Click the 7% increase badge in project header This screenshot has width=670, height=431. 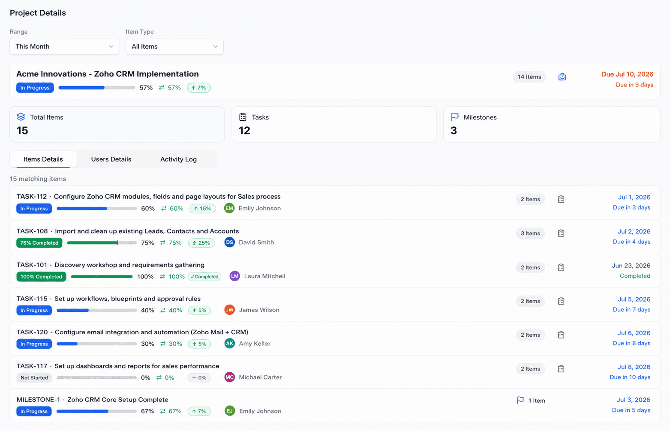[x=199, y=88]
